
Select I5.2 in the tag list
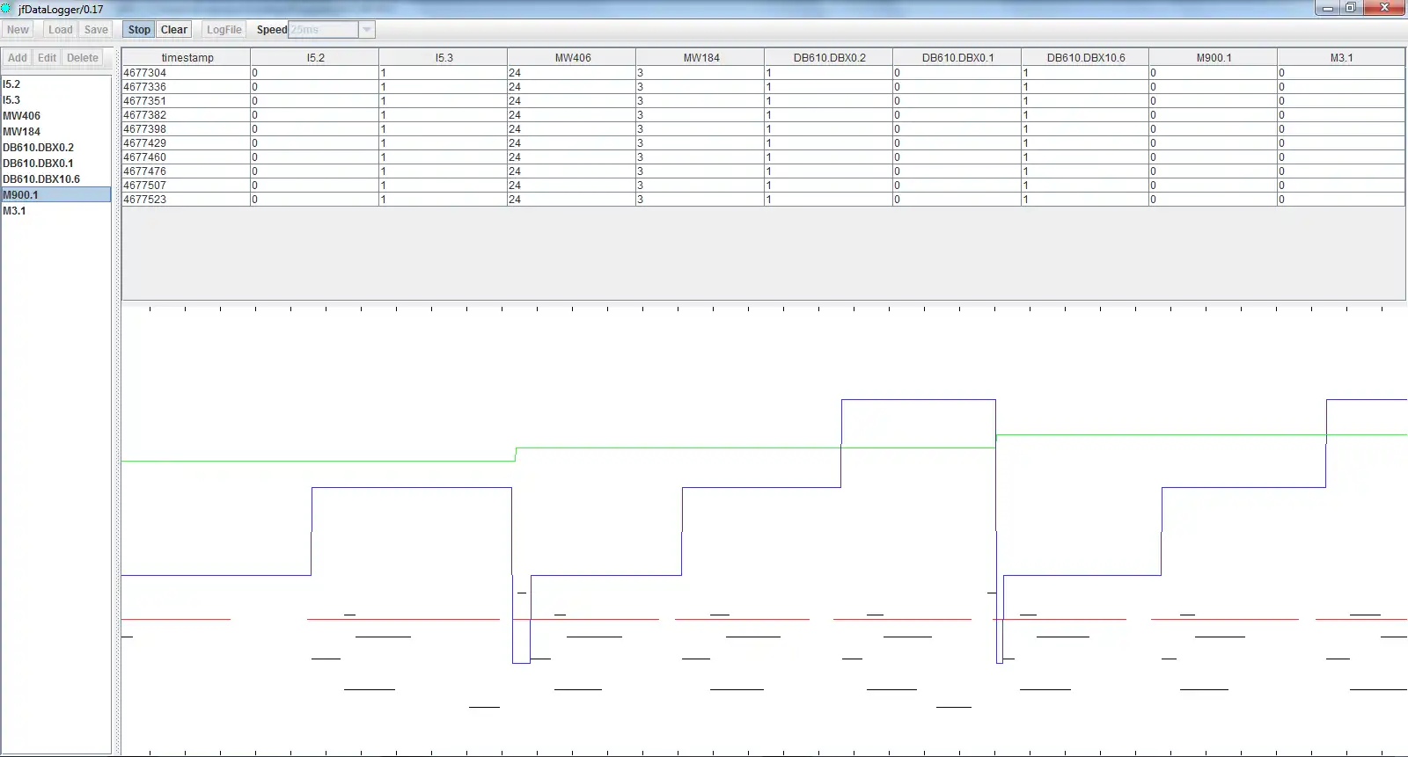[x=56, y=84]
